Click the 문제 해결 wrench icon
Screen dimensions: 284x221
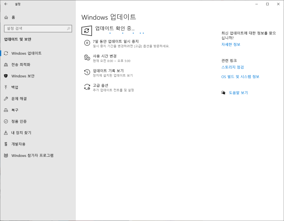pos(6,99)
